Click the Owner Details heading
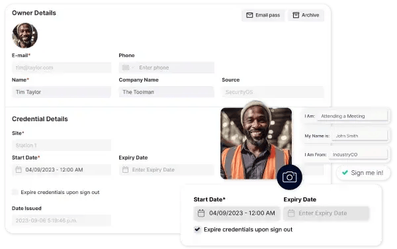This screenshot has height=249, width=397. (34, 13)
